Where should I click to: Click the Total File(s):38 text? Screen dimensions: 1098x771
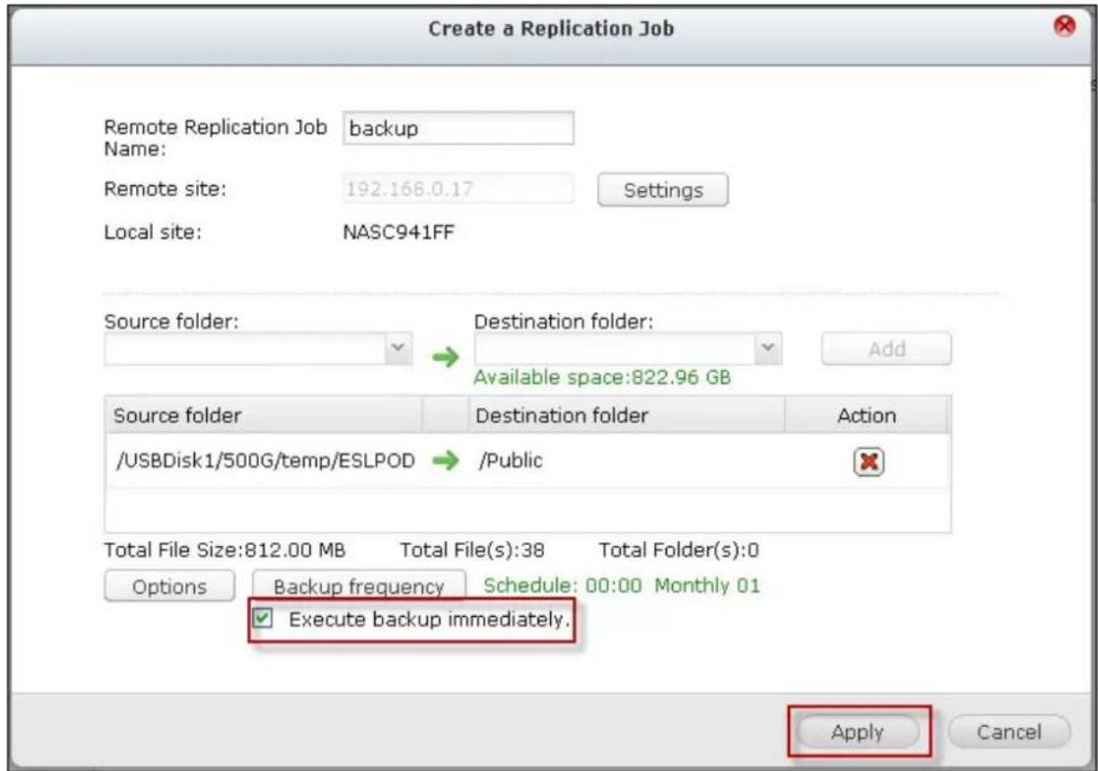[472, 550]
